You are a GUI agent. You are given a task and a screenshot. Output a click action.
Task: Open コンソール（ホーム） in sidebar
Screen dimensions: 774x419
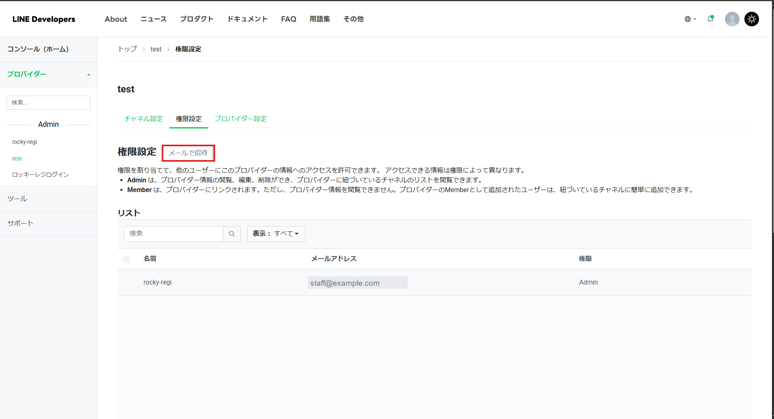click(48, 49)
